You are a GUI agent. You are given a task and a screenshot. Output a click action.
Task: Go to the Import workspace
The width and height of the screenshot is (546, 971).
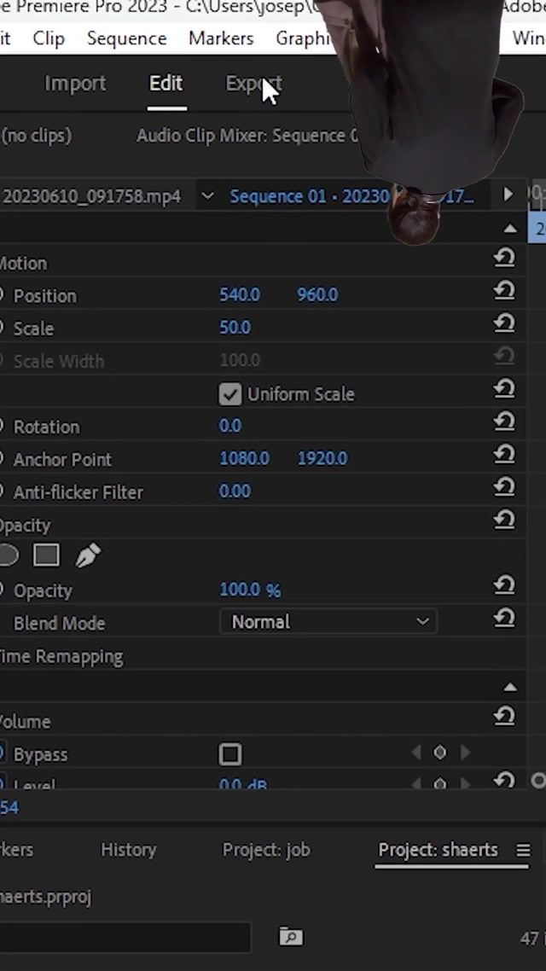[x=75, y=84]
